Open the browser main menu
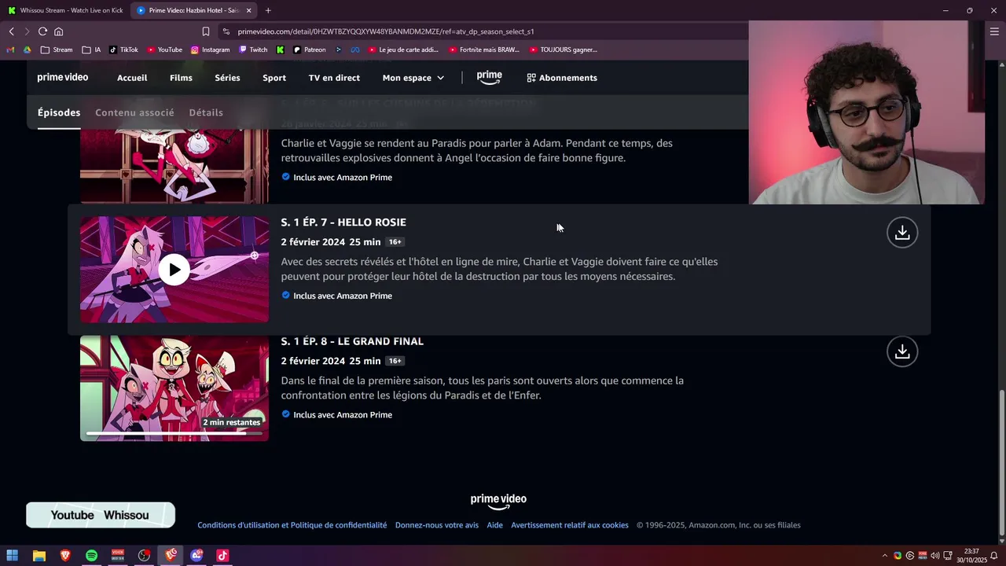 994,31
